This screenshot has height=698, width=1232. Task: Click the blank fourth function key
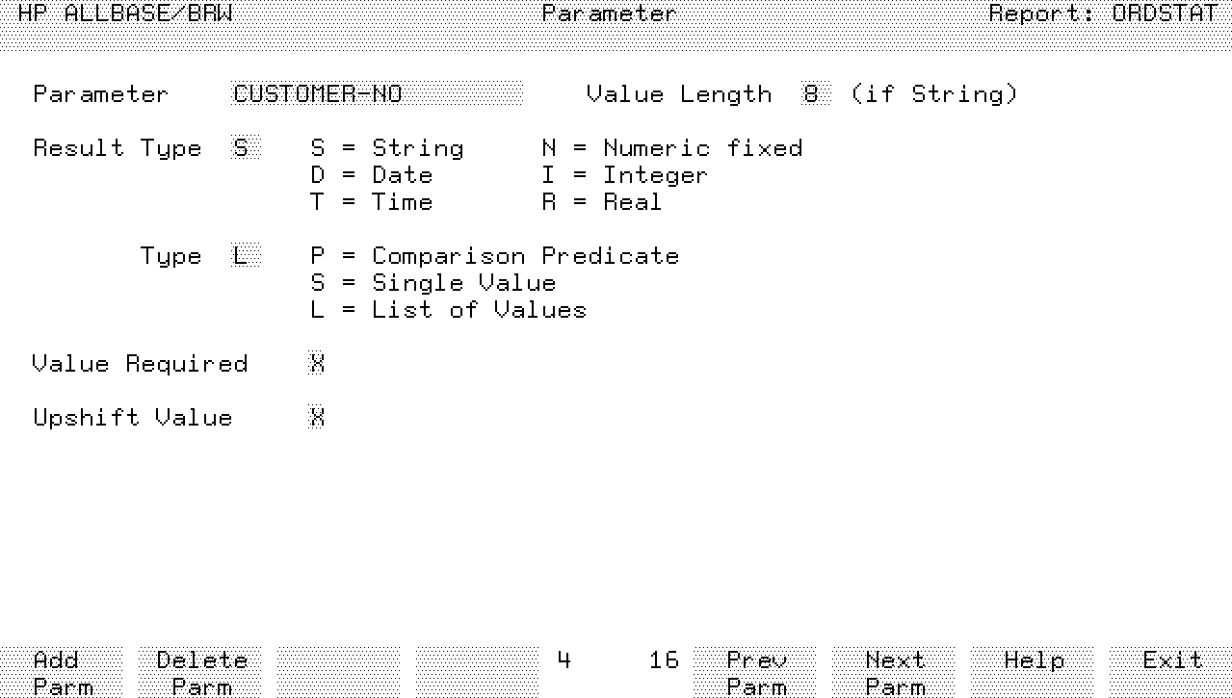[x=478, y=672]
